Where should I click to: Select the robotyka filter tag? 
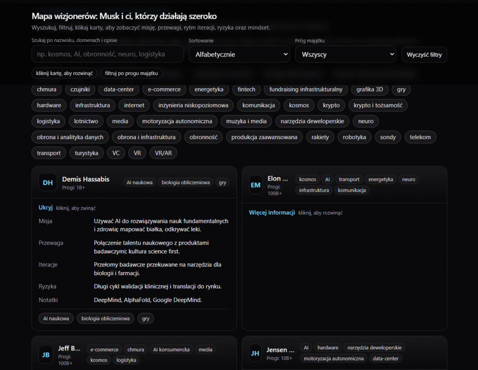coord(354,137)
